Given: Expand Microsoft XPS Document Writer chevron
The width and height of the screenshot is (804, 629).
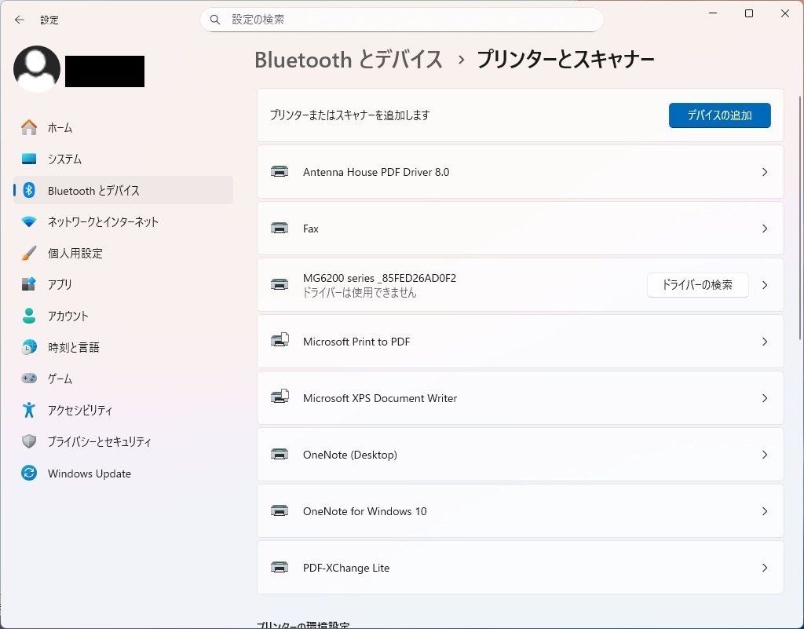Looking at the screenshot, I should click(765, 398).
